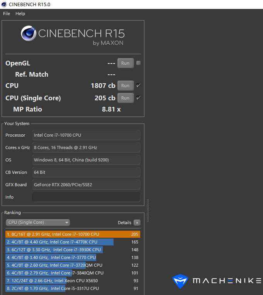Image resolution: width=263 pixels, height=295 pixels.
Task: Select ranking row 6 Intel Core i7-3840QM
Action: pyautogui.click(x=73, y=273)
